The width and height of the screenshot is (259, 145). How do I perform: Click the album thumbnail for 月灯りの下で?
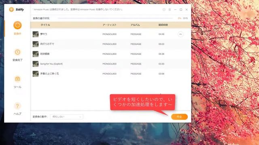click(36, 44)
